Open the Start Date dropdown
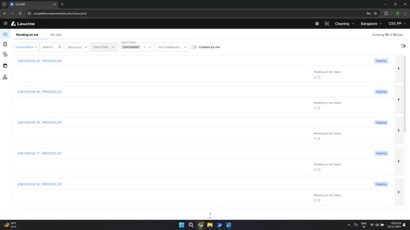 coord(104,47)
